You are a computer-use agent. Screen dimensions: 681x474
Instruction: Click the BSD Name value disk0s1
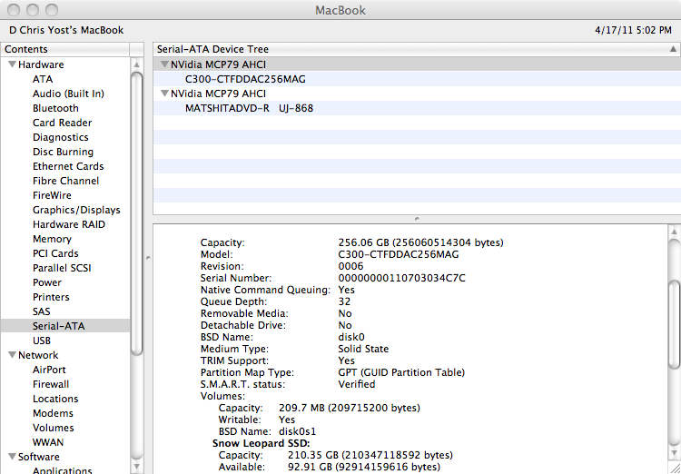click(298, 432)
